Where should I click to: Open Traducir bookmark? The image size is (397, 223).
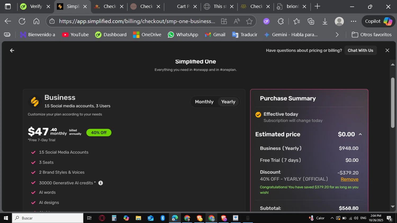245,35
